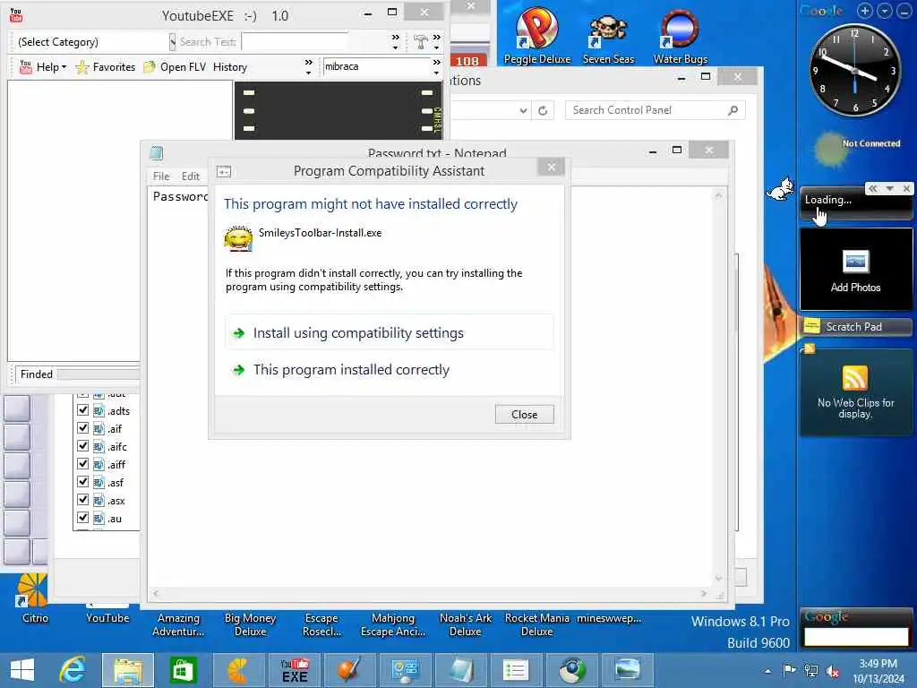This screenshot has width=917, height=688.
Task: Open the Citrio taskbar icon
Action: pos(238,670)
